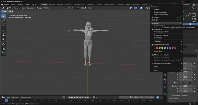The width and height of the screenshot is (198, 105).
Task: Set collection color tag to red
Action: (x=157, y=48)
